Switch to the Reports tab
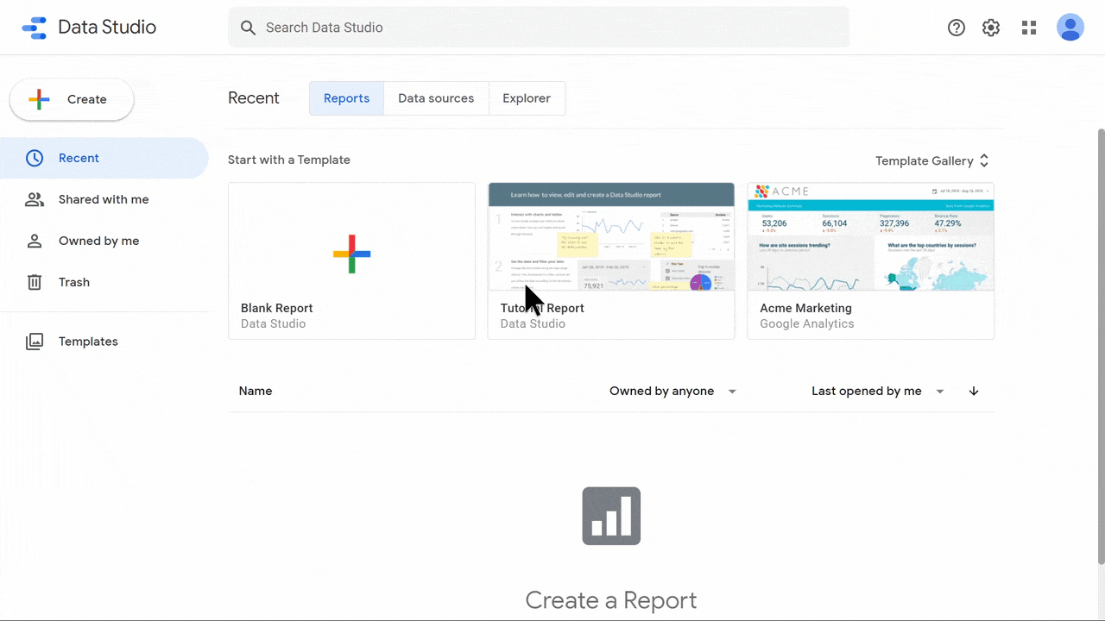This screenshot has height=621, width=1105. [x=346, y=98]
